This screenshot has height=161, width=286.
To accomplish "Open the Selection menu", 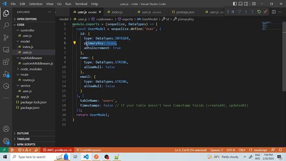I will [x=36, y=4].
